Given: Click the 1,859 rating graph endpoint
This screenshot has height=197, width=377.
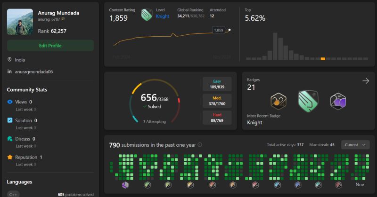Looking at the screenshot, I should (x=229, y=30).
